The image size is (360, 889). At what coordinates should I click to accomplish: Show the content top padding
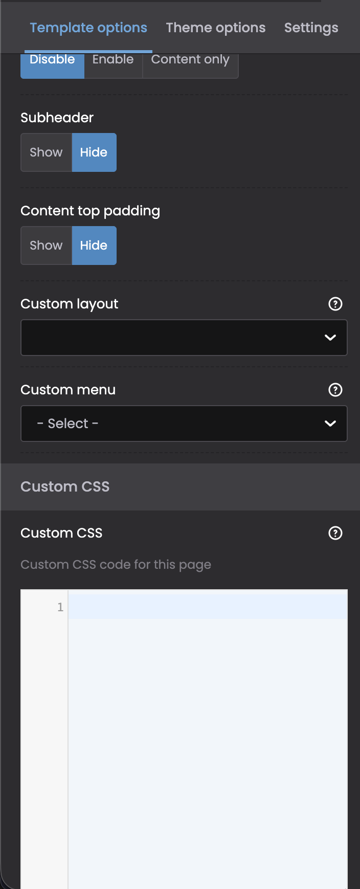point(46,246)
